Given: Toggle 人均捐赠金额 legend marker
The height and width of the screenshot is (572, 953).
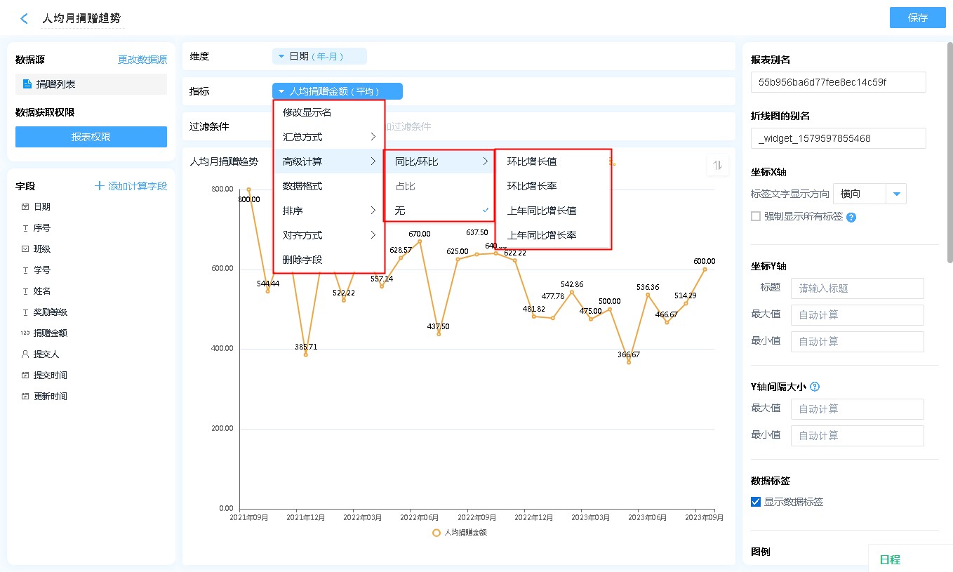Looking at the screenshot, I should click(x=436, y=533).
